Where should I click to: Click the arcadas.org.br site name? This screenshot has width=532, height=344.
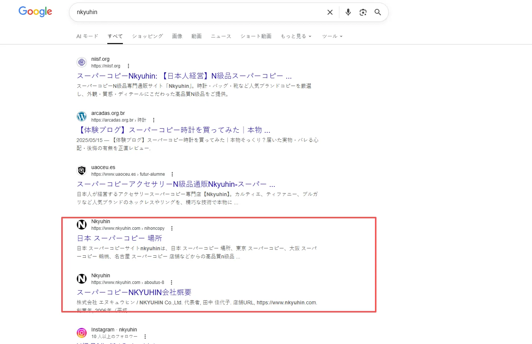[108, 113]
